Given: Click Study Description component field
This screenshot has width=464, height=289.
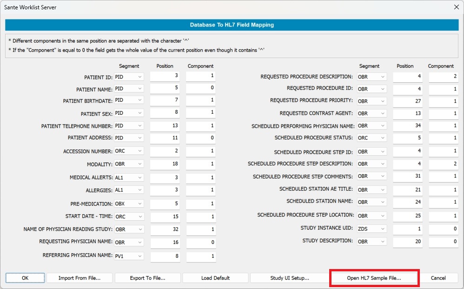Looking at the screenshot, I should point(444,242).
